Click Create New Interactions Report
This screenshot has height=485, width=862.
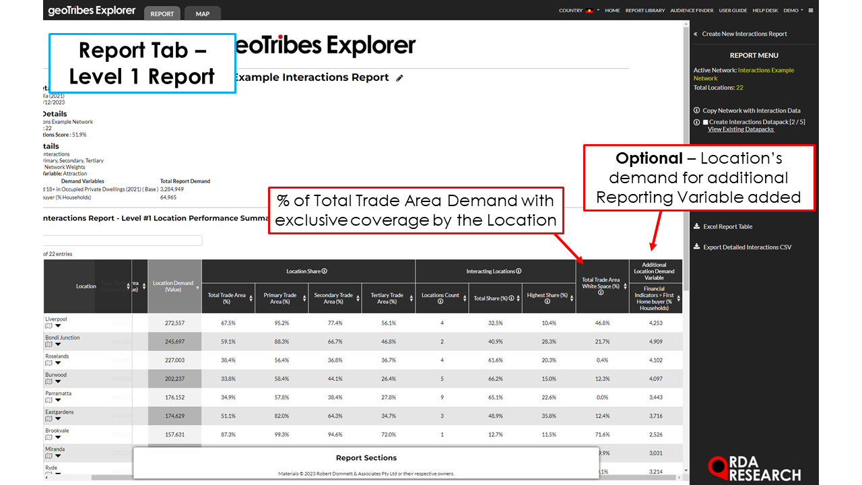point(744,34)
